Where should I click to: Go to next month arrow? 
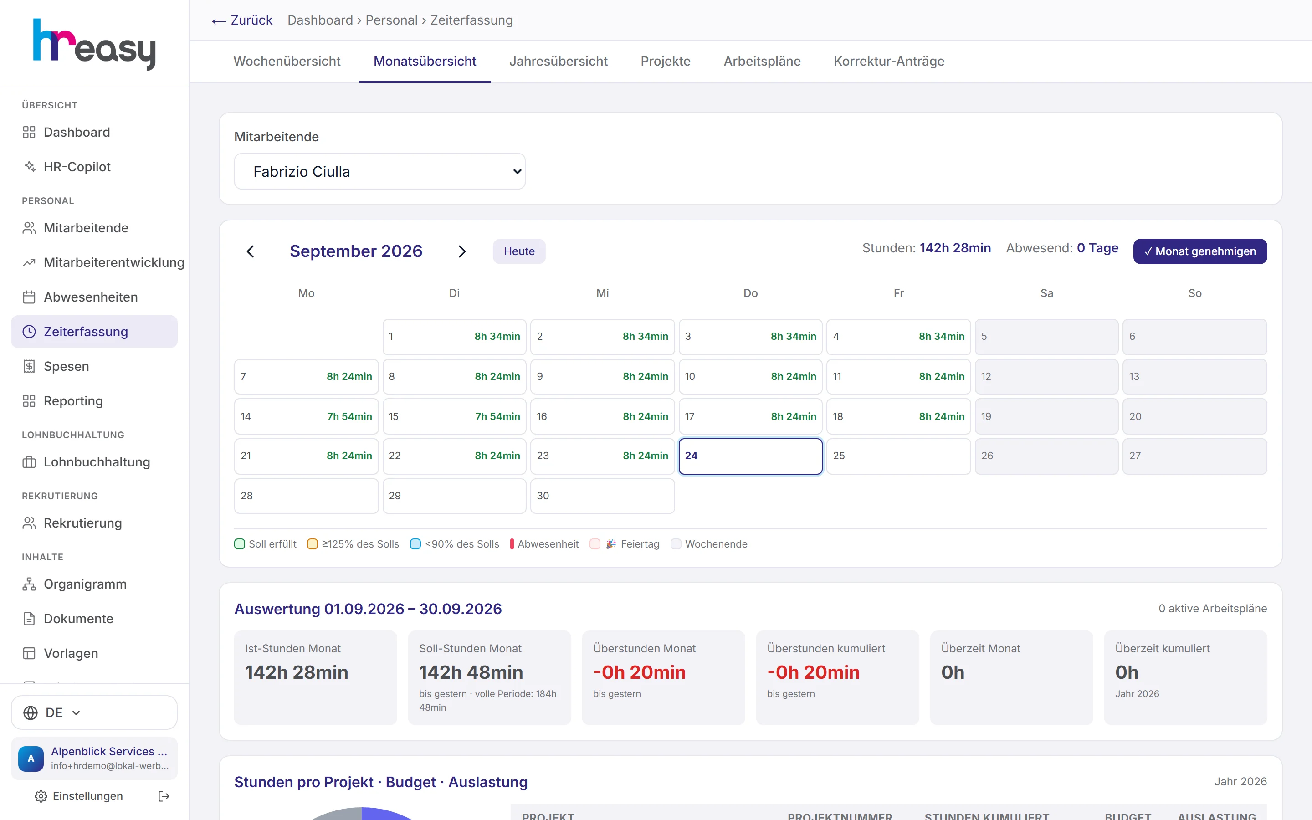coord(462,251)
